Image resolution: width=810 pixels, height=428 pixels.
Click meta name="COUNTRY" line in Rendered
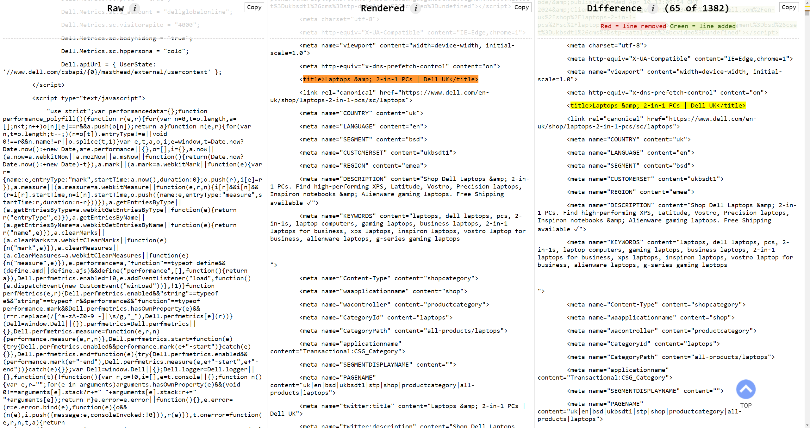361,113
